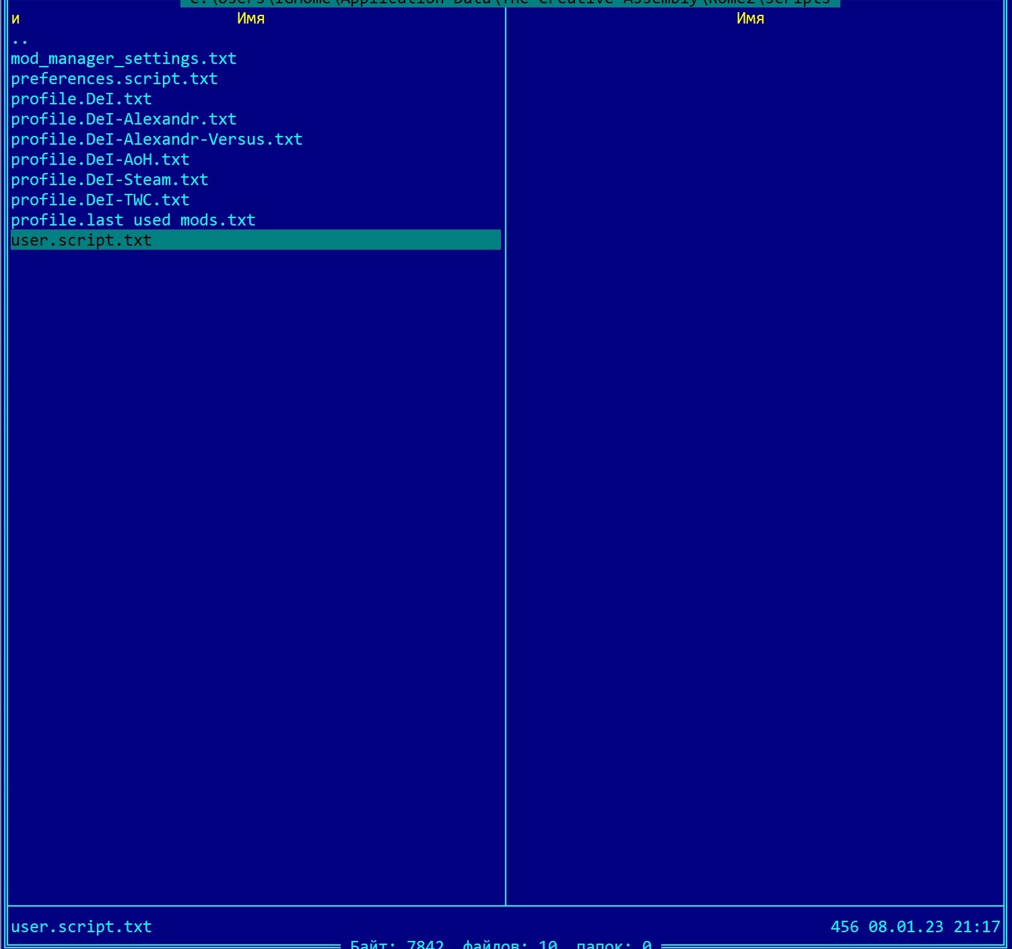Image resolution: width=1012 pixels, height=949 pixels.
Task: Click the left panel 'Имя' column header
Action: click(x=250, y=18)
